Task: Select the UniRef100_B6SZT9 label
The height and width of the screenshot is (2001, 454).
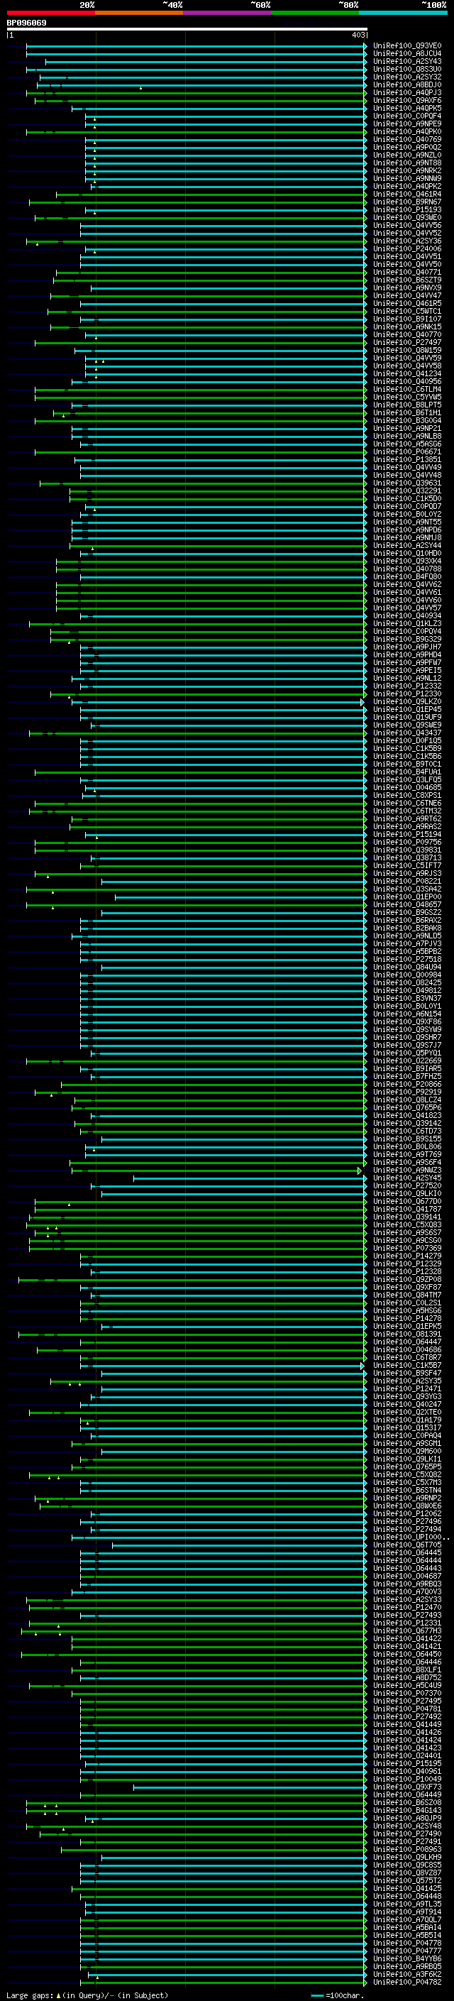Action: coord(406,280)
